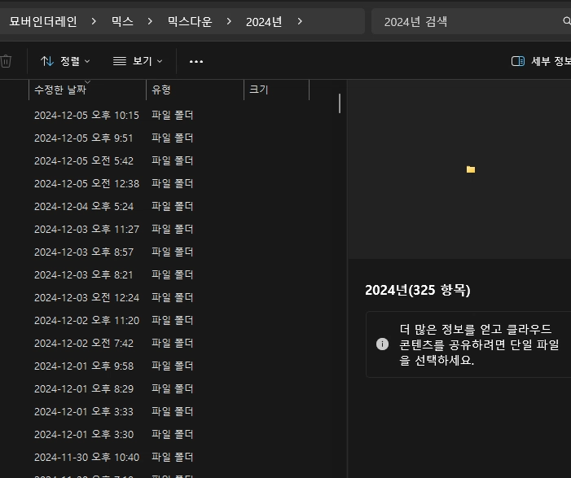Open the 보기 view dropdown
The height and width of the screenshot is (478, 571).
tap(138, 61)
